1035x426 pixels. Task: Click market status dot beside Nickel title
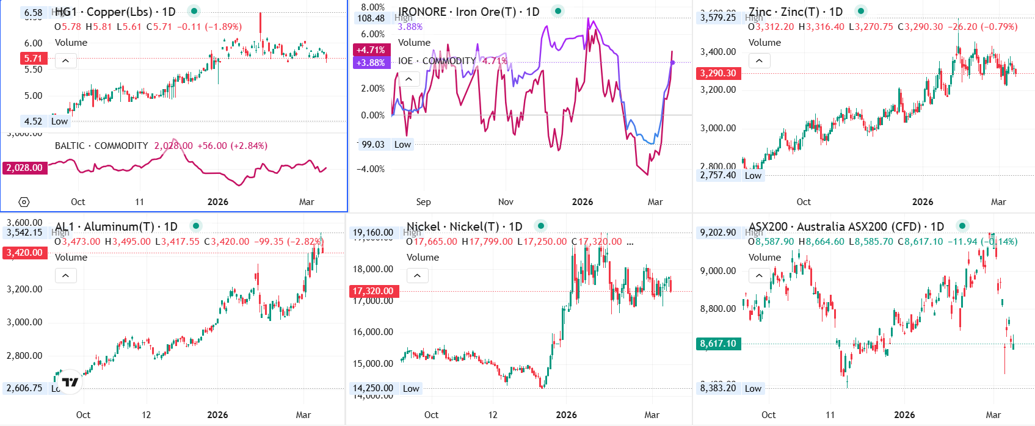click(540, 226)
